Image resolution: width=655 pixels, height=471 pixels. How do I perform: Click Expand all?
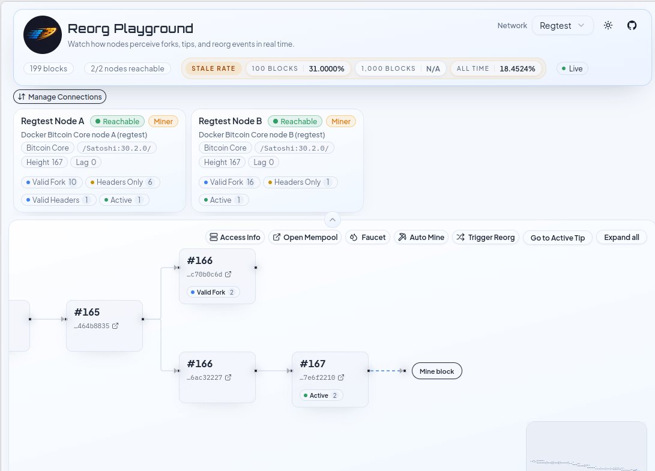[x=621, y=237]
